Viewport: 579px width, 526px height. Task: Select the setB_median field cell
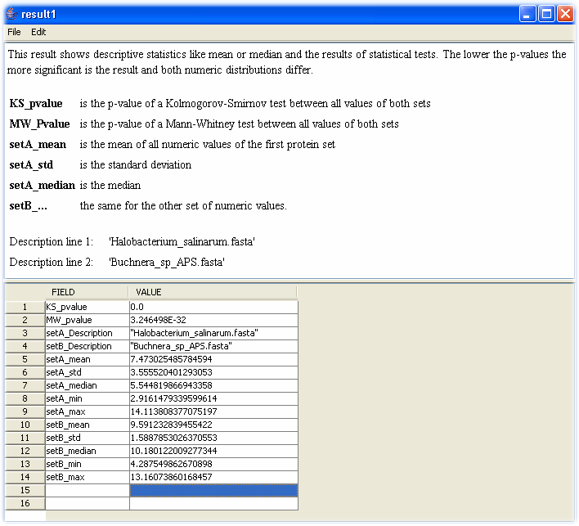coord(88,452)
